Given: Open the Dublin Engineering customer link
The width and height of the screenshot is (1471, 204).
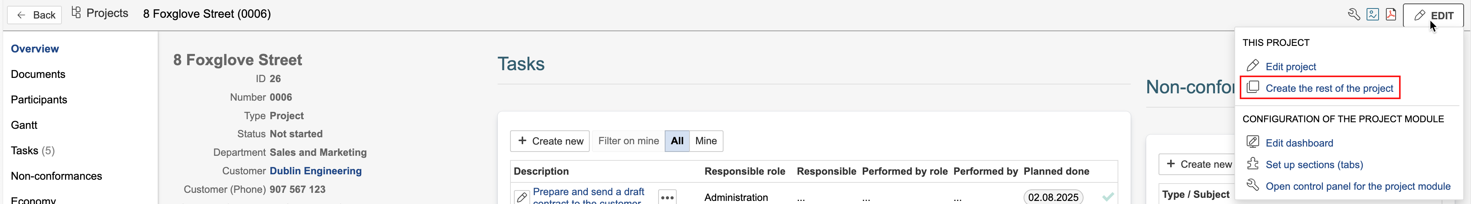Looking at the screenshot, I should (315, 171).
